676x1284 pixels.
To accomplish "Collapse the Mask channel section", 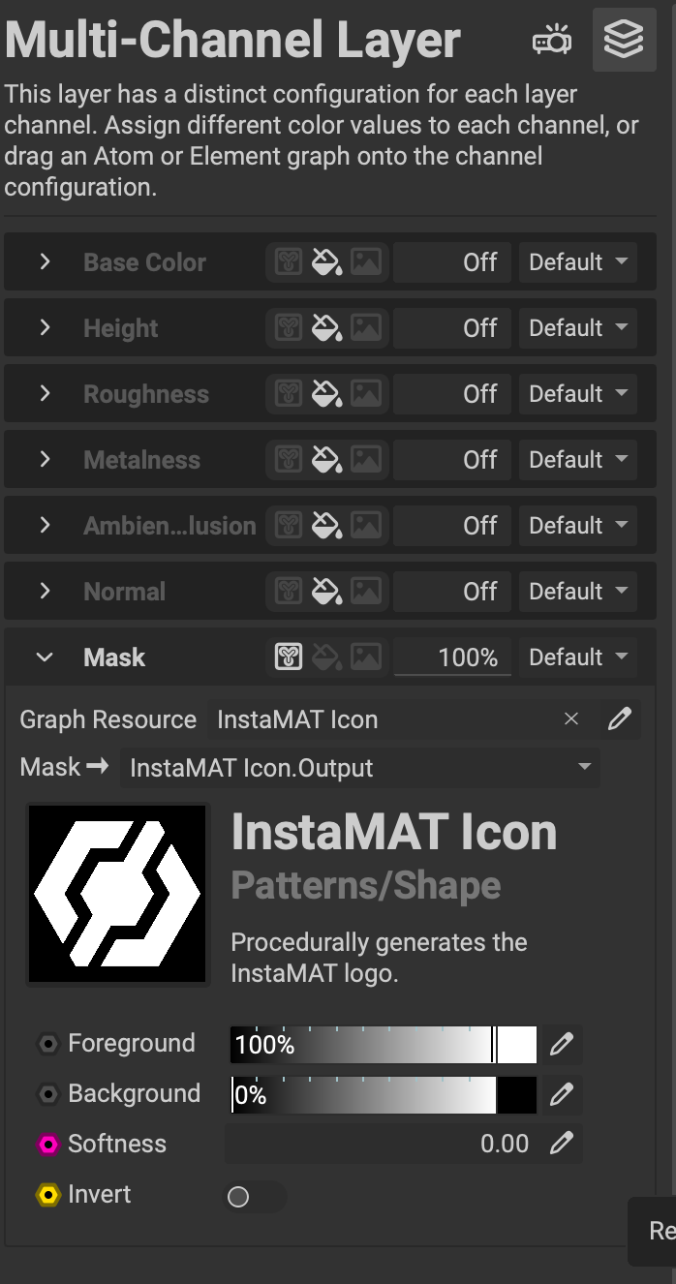I will coord(45,657).
